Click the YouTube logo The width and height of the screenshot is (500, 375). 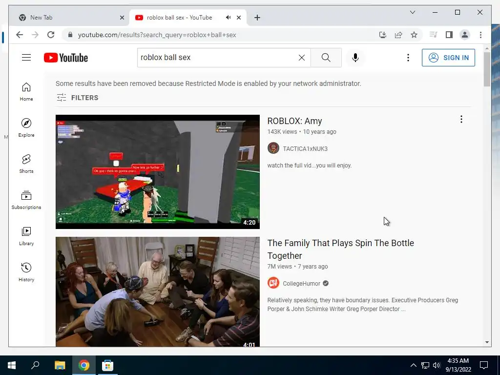tap(66, 58)
